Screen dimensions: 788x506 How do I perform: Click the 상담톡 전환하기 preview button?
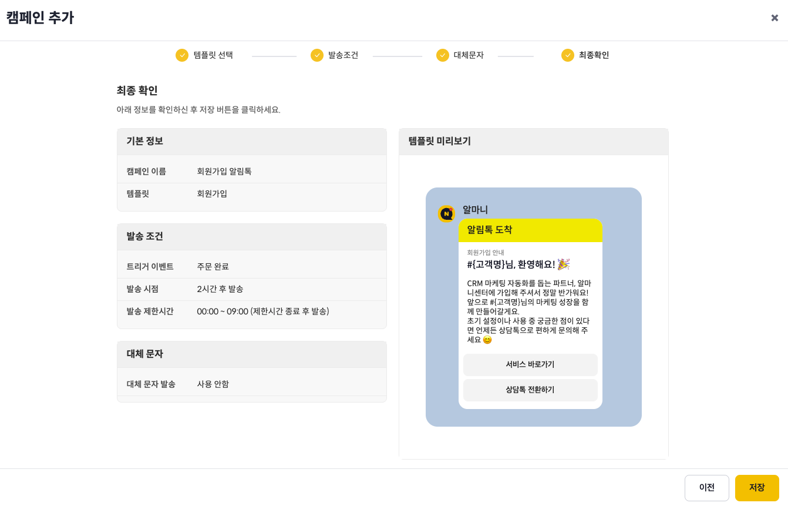530,390
